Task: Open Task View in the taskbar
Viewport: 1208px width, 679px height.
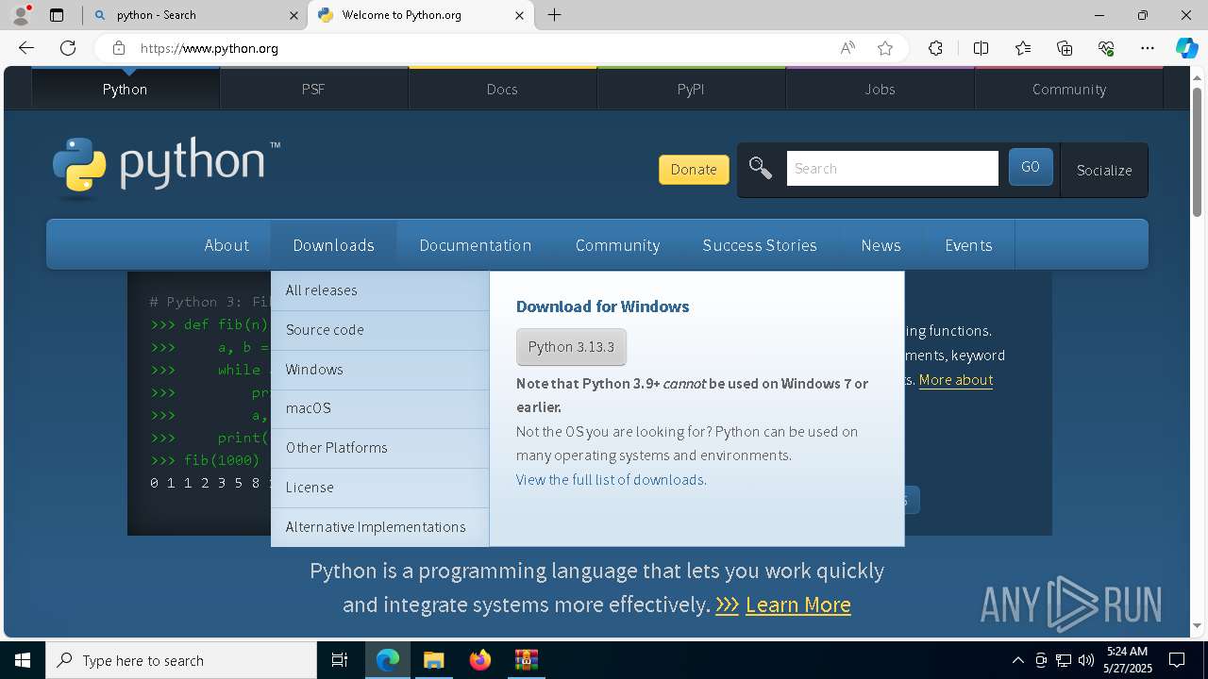Action: click(x=340, y=660)
